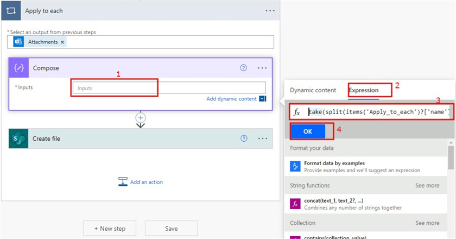Viewport: 456px width, 239px height.
Task: Open Create file help question mark
Action: pyautogui.click(x=244, y=139)
